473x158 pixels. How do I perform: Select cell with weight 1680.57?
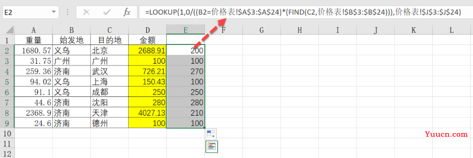tap(33, 51)
